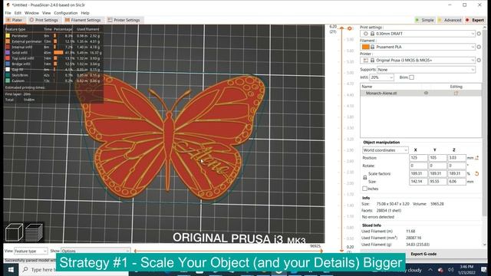Open Printer preset edit cog
Screen dimensions: 491x276
coord(479,60)
